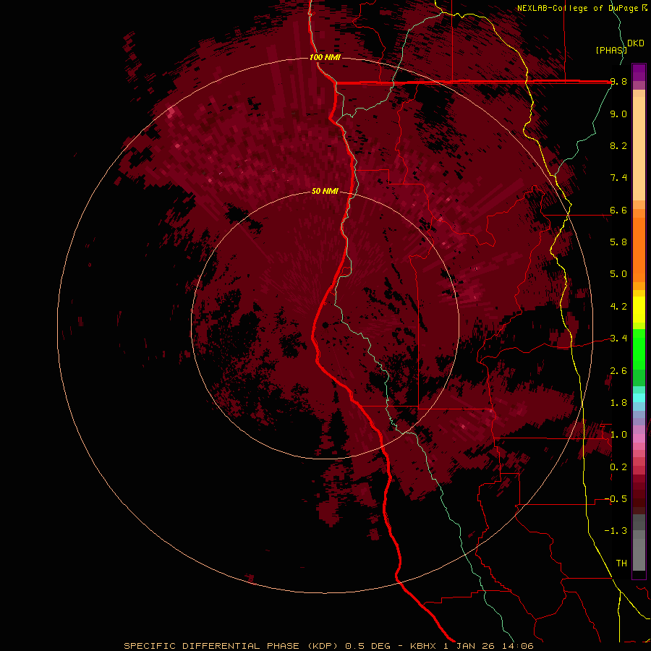
Task: Click the 2.6 value on the scale
Action: click(618, 370)
